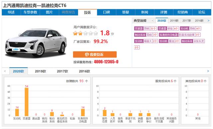This screenshot has height=129, width=213.
Task: Click the 1.8 satisfaction score
Action: point(105,33)
